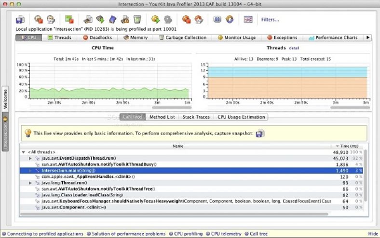Open the Threads tab

[59, 38]
